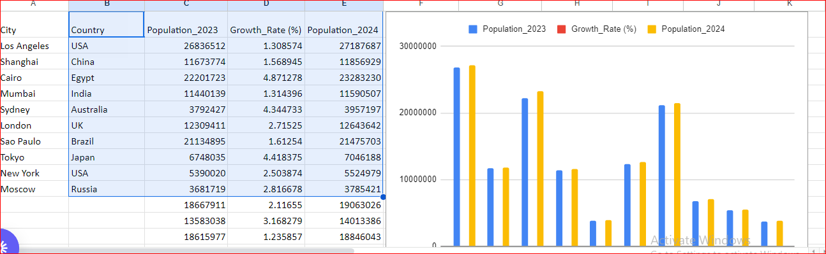Select cell with value 2.816678
826x254 pixels.
point(266,189)
